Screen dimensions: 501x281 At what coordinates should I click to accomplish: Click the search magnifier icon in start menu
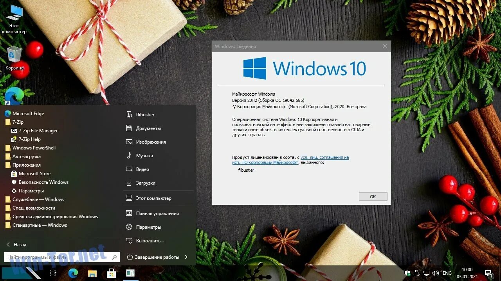pos(115,257)
